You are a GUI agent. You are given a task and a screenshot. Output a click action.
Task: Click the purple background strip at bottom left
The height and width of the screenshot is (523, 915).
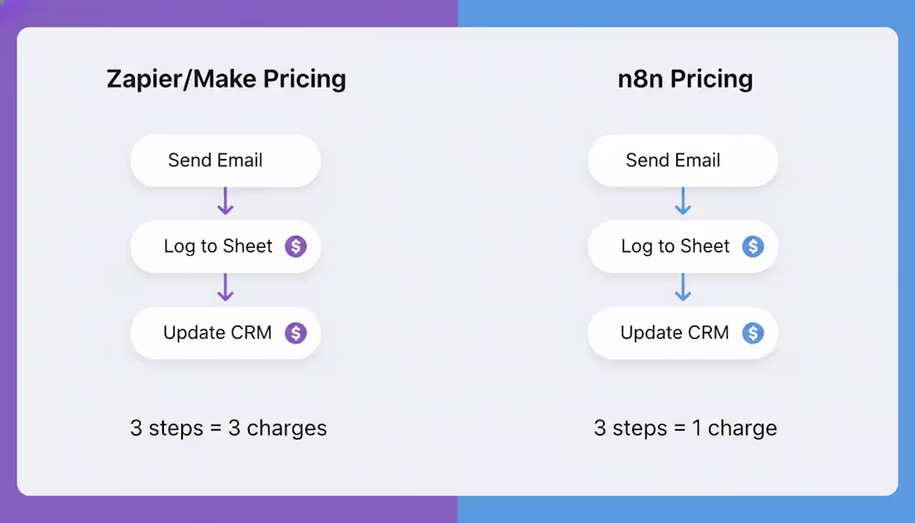[229, 510]
